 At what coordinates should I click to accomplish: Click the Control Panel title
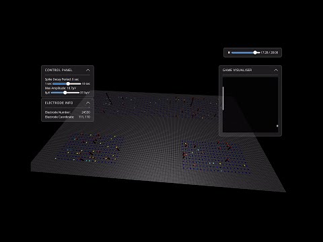(x=59, y=70)
